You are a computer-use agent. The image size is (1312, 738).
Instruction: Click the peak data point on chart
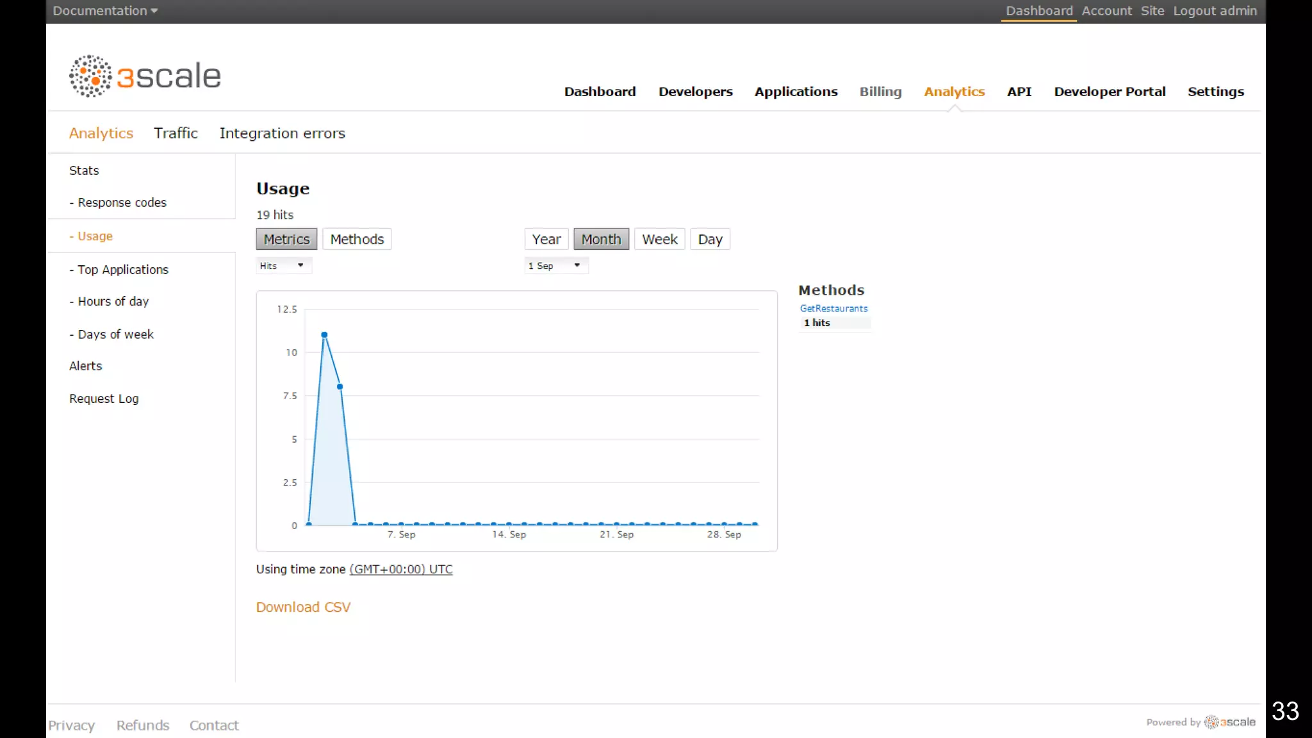[324, 335]
